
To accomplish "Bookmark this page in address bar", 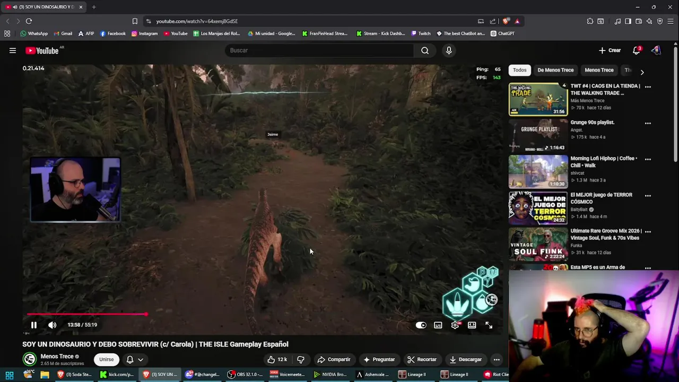I will [x=135, y=21].
